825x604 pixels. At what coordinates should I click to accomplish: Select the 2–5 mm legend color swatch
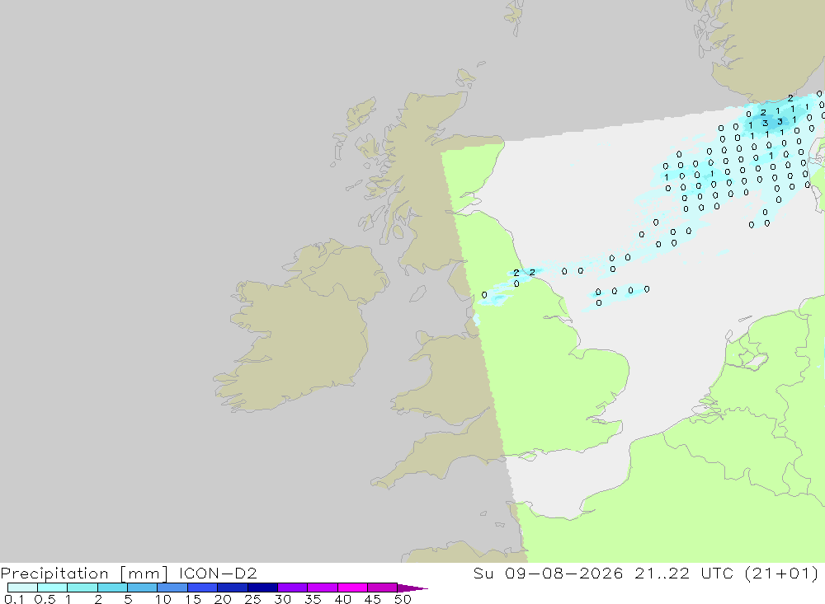click(x=112, y=588)
